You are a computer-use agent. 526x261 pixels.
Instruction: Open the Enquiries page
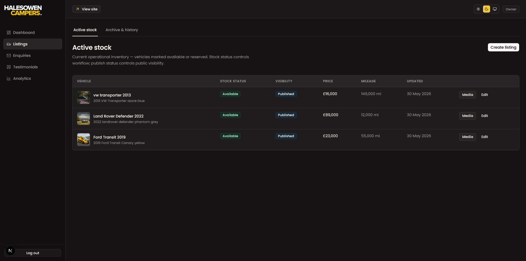click(33, 55)
